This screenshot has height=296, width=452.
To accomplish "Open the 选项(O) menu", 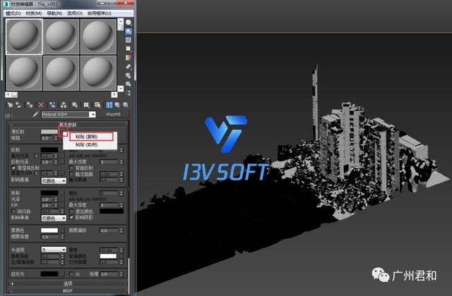I will 75,13.
